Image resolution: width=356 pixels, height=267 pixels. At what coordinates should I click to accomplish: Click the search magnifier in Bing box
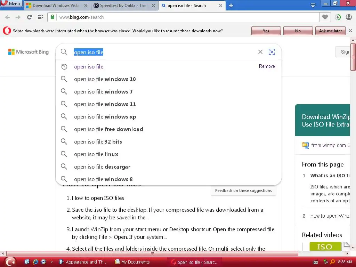tap(64, 52)
